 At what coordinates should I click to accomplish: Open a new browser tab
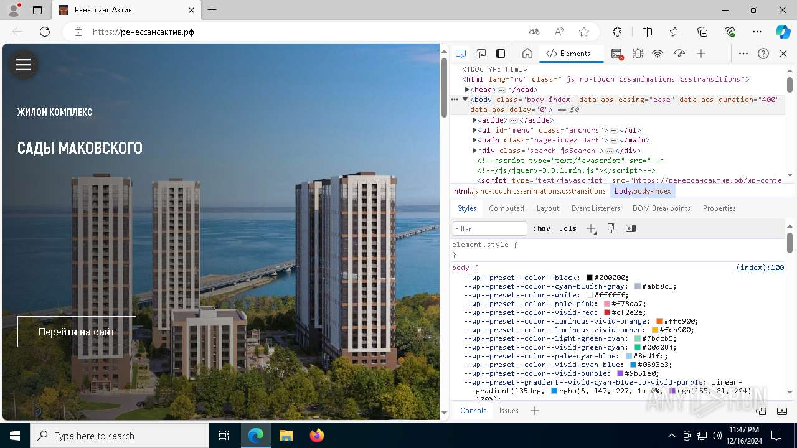(212, 10)
